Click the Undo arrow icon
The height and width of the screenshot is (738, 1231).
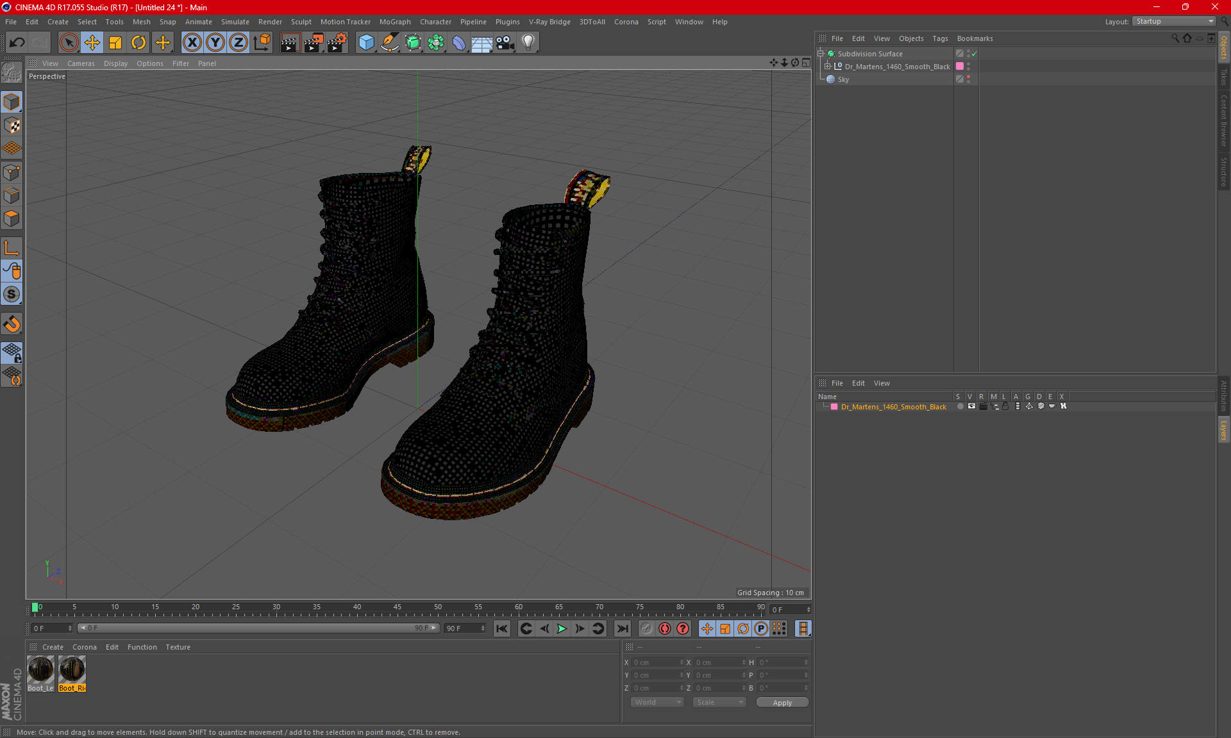pyautogui.click(x=17, y=42)
